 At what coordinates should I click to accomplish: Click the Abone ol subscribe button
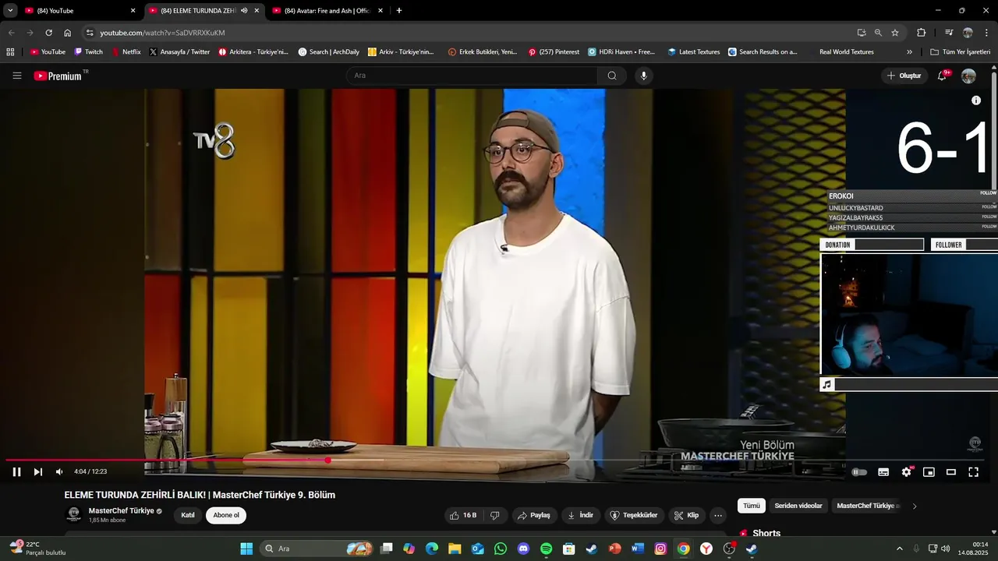[x=226, y=515]
